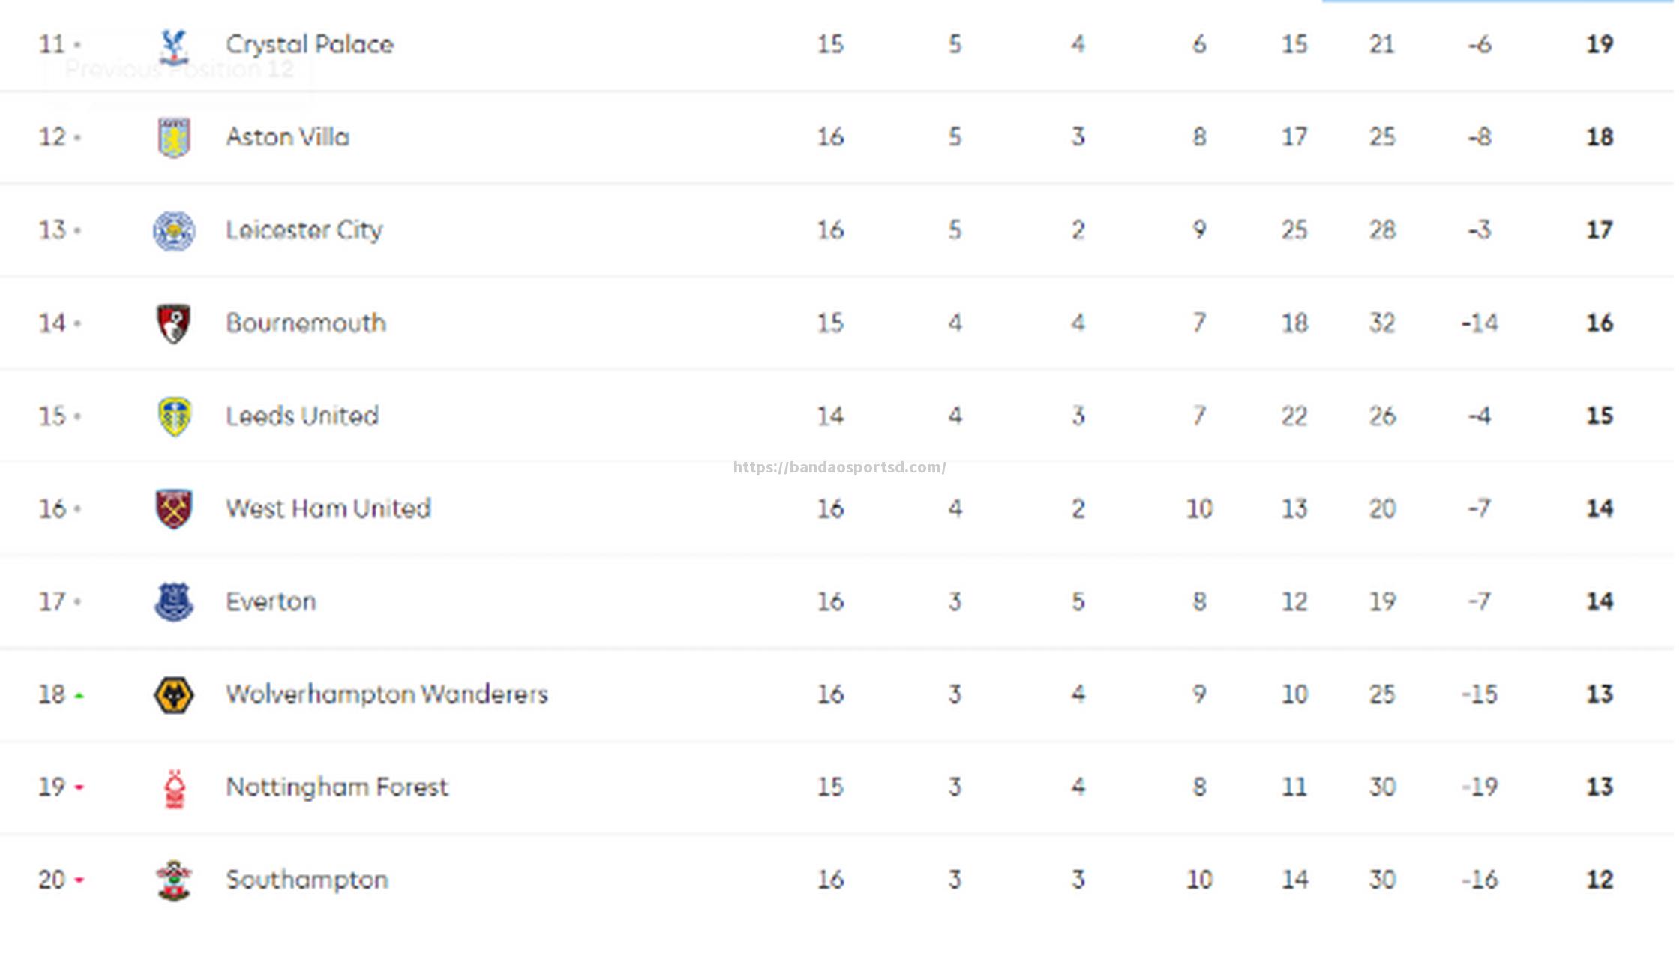Click the Wolverhampton Wanderers wolf logo
The width and height of the screenshot is (1679, 960).
(x=174, y=695)
